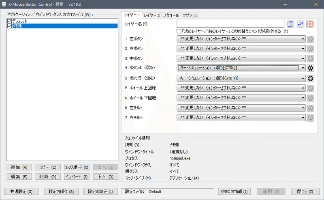
Task: Open the 左チルト action dropdown
Action: click(x=241, y=108)
